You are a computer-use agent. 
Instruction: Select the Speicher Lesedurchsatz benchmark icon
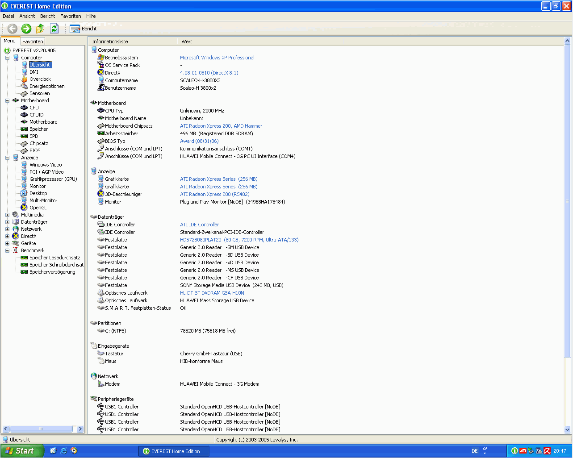24,258
